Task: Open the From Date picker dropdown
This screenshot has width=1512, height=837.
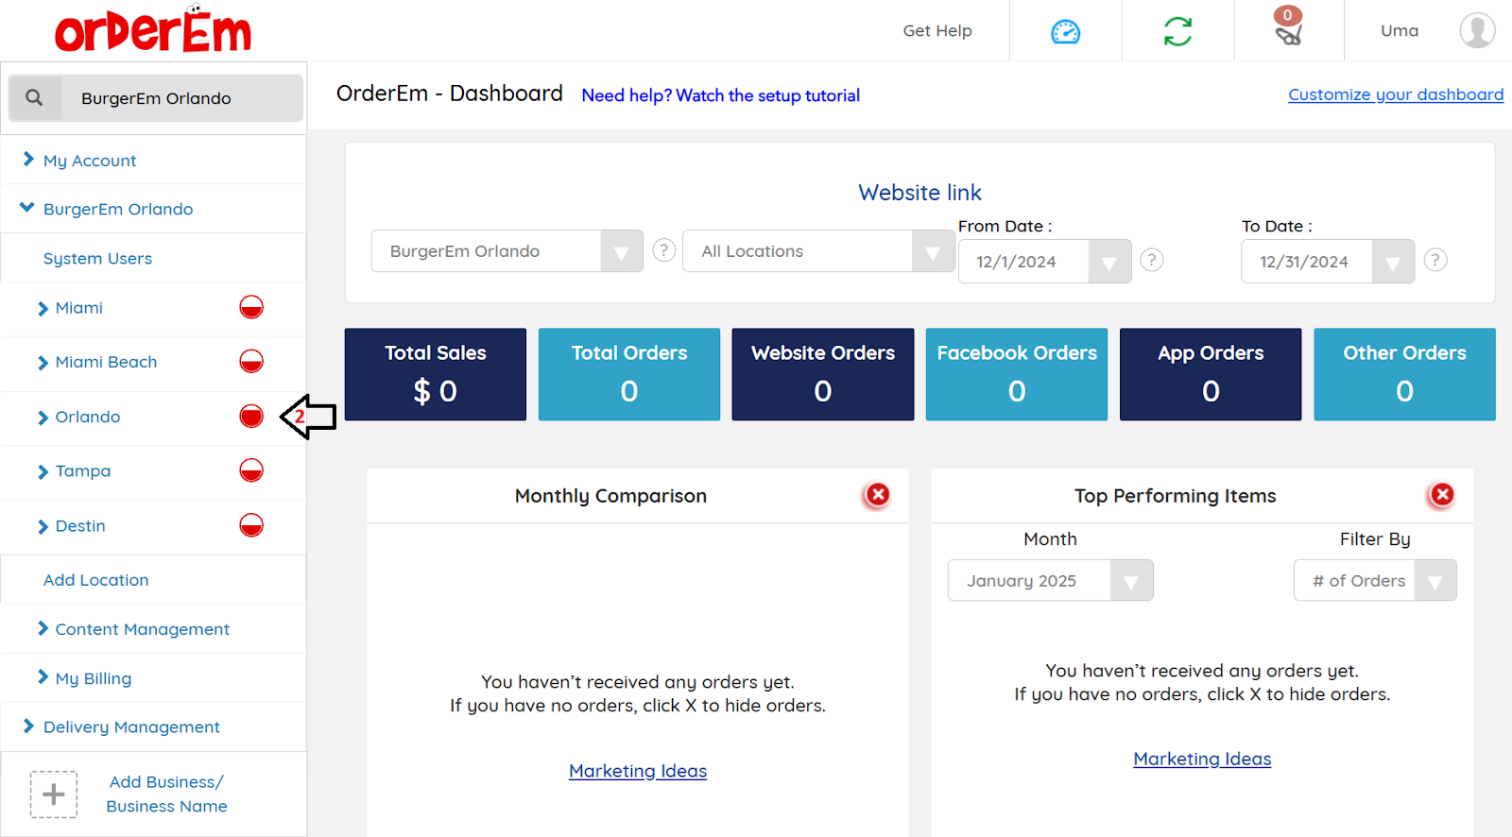Action: (1109, 262)
